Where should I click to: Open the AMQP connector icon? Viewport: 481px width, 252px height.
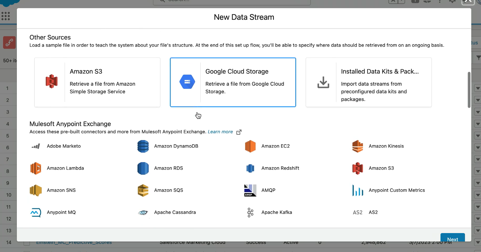(250, 191)
